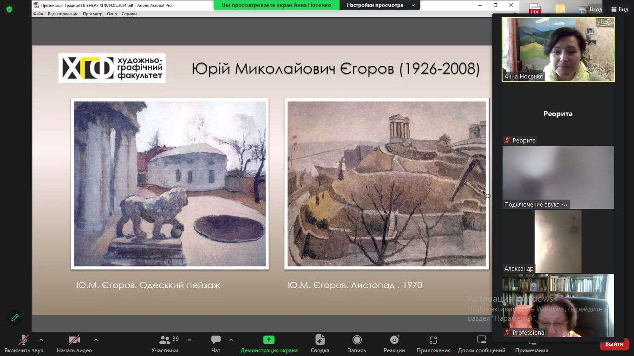
Task: Click the green annotation pencil icon
Action: click(x=15, y=317)
